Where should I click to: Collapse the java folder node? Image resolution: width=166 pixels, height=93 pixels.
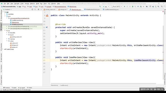pos(5,16)
